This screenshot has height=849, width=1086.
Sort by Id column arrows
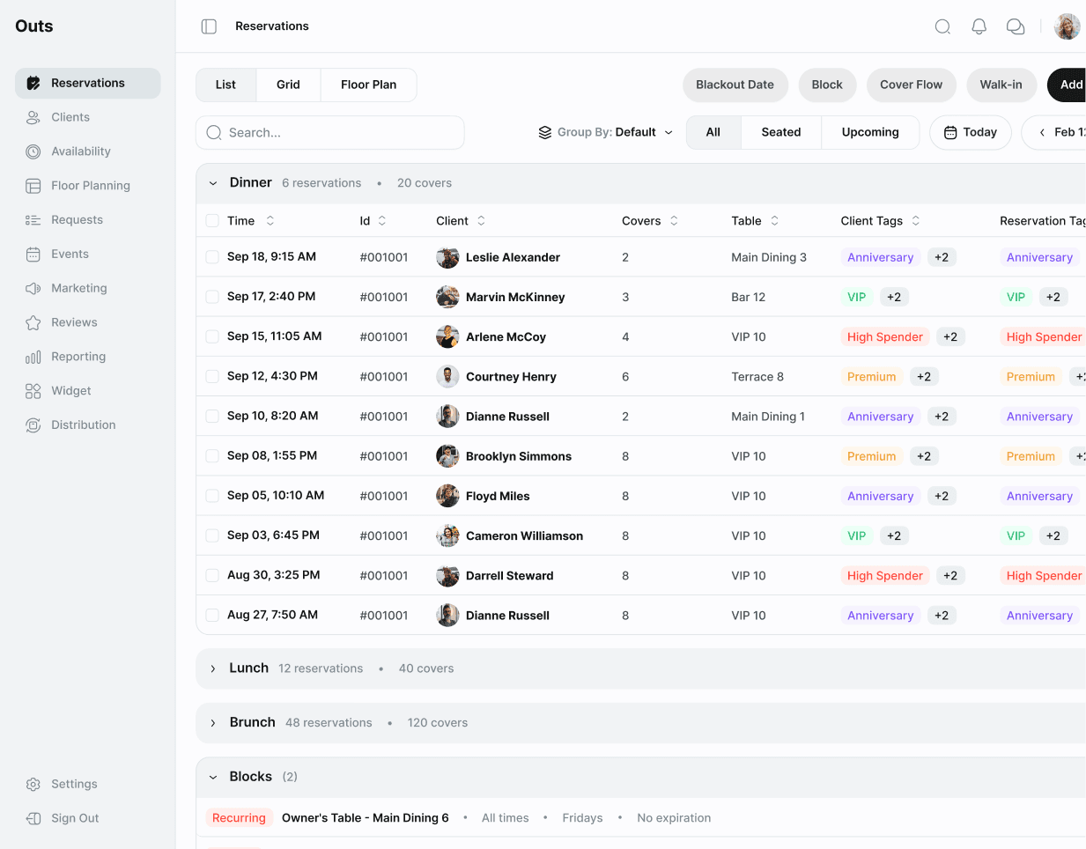[382, 221]
